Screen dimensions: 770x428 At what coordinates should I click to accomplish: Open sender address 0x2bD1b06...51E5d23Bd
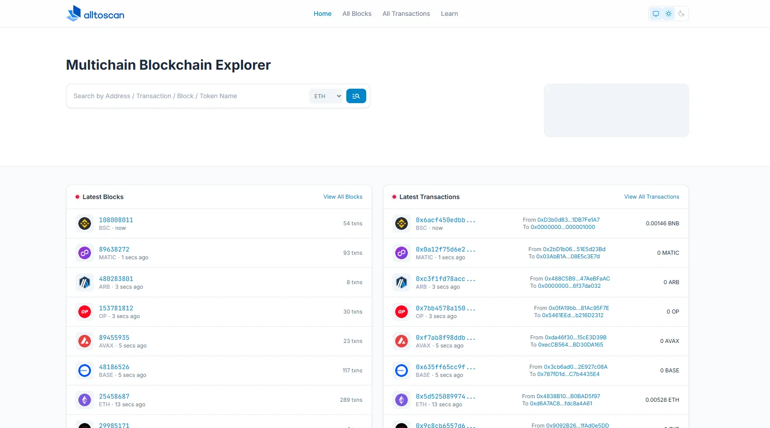point(574,249)
